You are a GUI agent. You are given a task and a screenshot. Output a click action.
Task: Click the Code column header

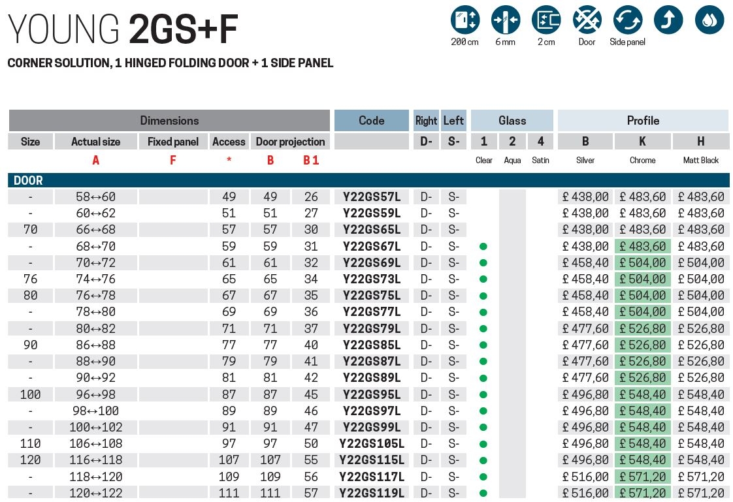click(x=371, y=121)
